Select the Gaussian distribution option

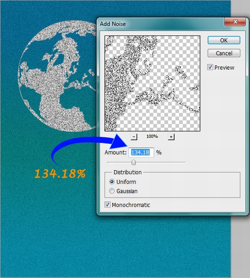tap(112, 191)
